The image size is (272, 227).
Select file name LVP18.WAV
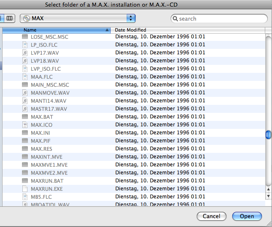(x=45, y=61)
